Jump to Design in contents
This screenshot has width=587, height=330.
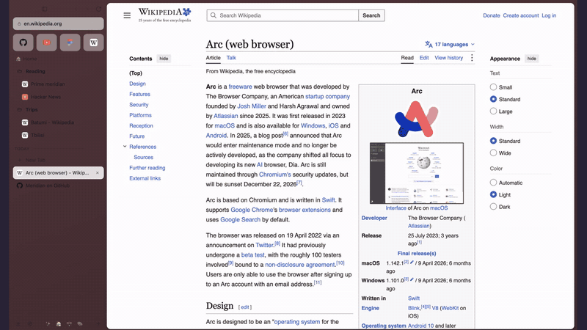(137, 84)
